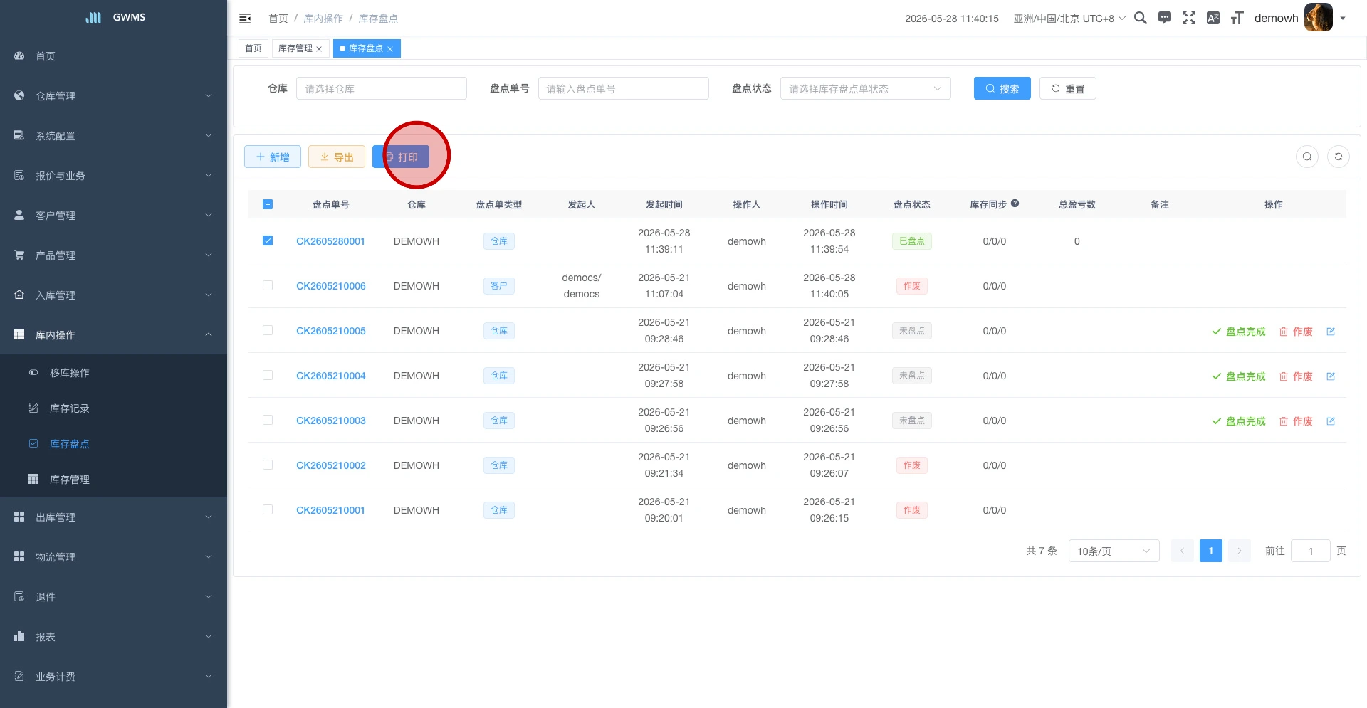Viewport: 1367px width, 708px height.
Task: Open the message chat bubble icon
Action: (1165, 18)
